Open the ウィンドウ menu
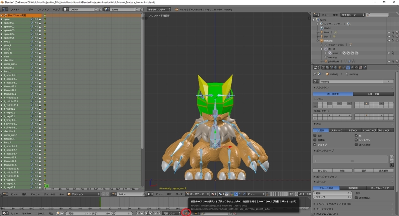399x216 pixels. [43, 10]
